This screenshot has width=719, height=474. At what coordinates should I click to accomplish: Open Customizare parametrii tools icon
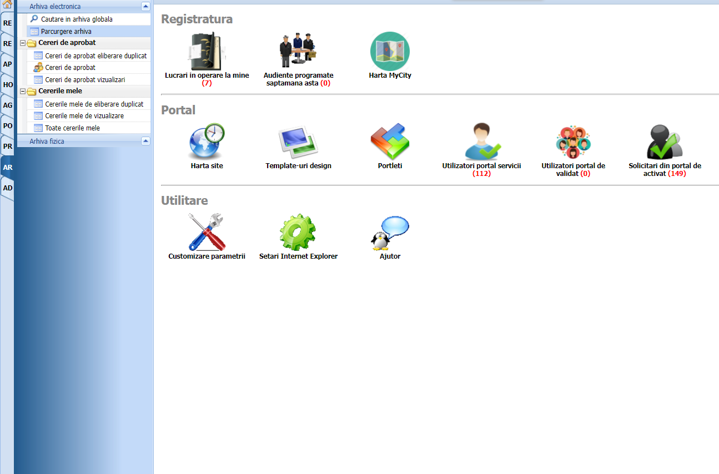point(207,233)
